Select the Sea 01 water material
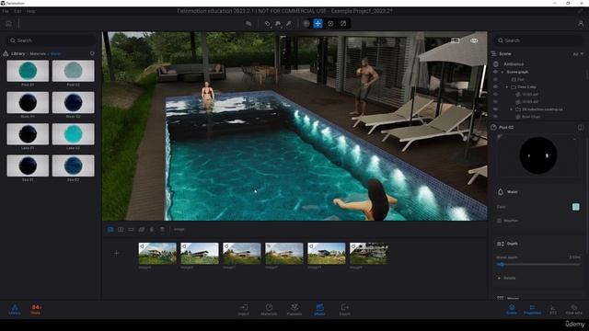Screen dimensions: 589x331 28,165
